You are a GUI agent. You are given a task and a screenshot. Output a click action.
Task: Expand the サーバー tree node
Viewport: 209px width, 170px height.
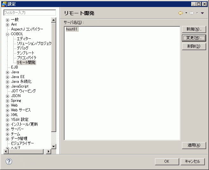[8, 129]
